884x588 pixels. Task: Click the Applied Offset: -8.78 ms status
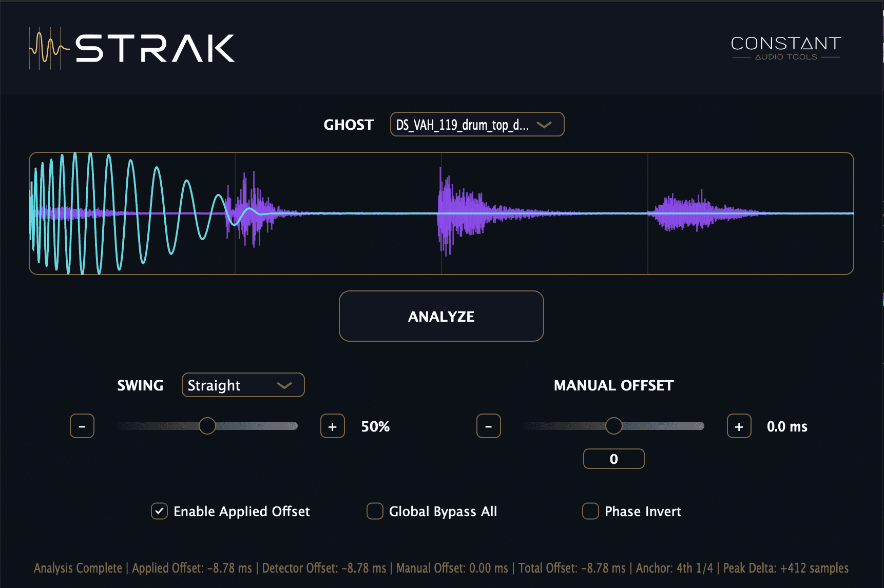[192, 568]
